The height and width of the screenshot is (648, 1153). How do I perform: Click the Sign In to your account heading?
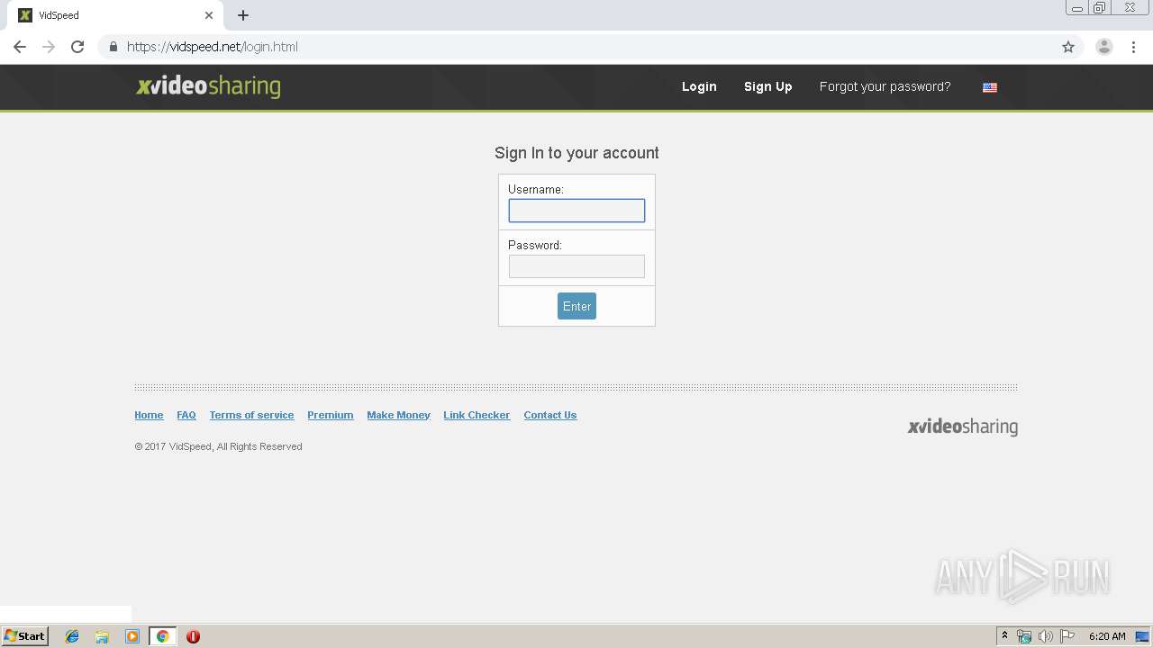(x=576, y=153)
